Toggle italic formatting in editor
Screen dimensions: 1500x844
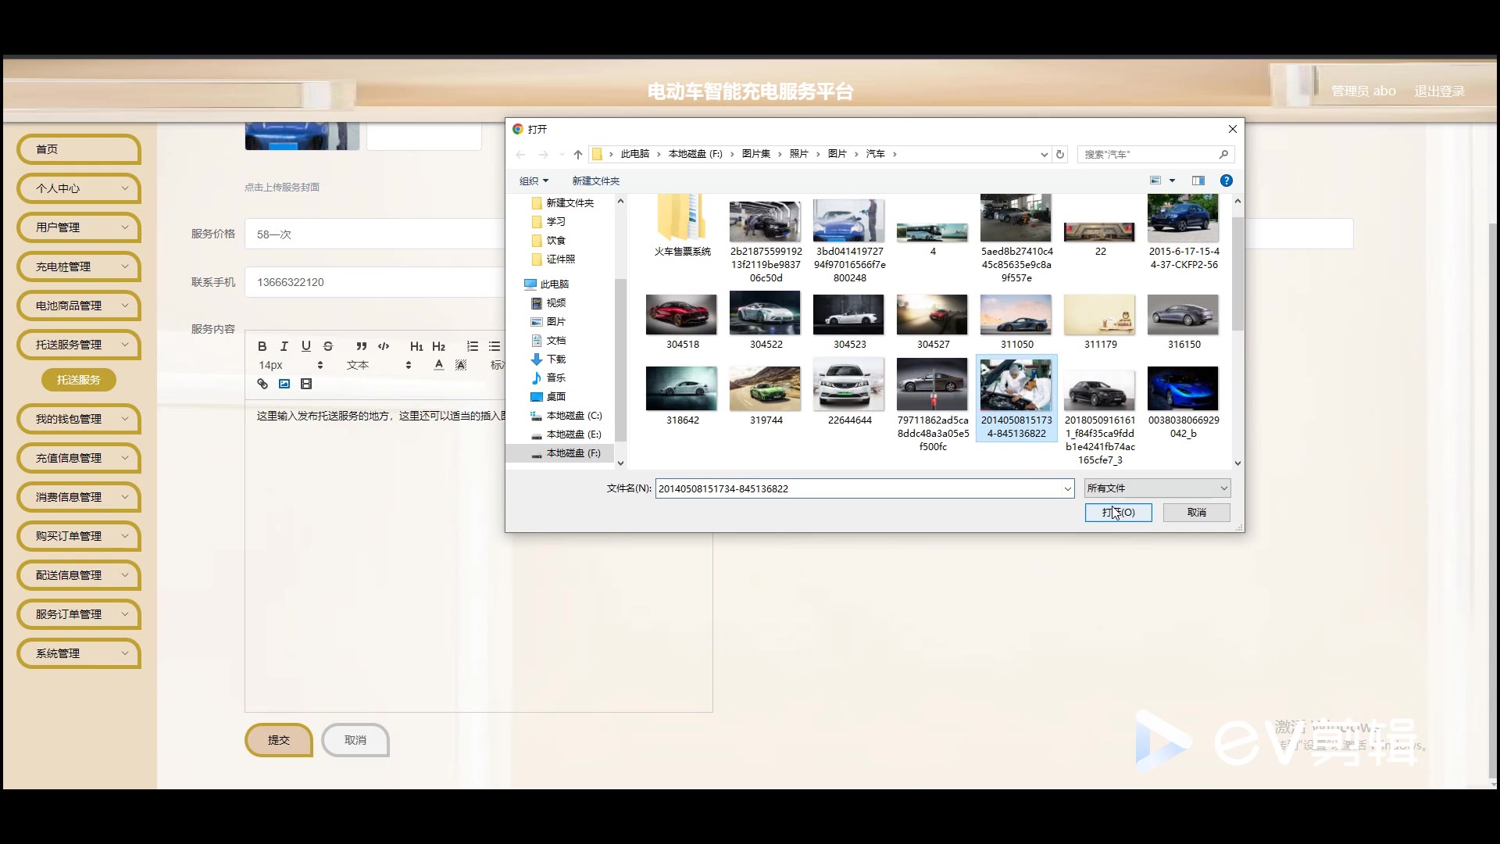click(284, 346)
